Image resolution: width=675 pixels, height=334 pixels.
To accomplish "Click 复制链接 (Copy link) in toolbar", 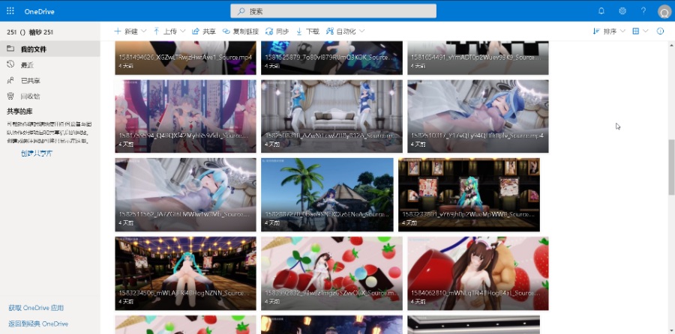I will (x=241, y=31).
